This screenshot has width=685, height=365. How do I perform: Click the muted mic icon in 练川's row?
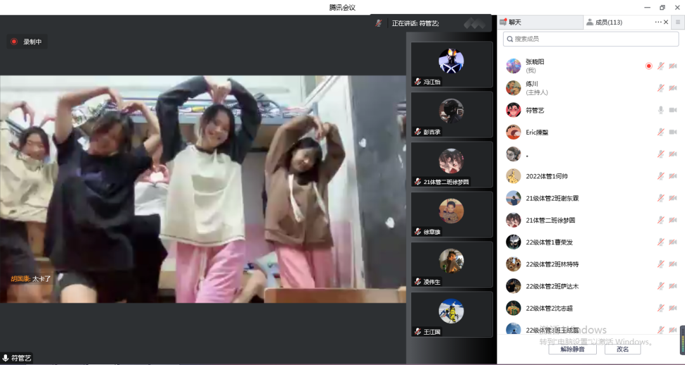pos(660,88)
